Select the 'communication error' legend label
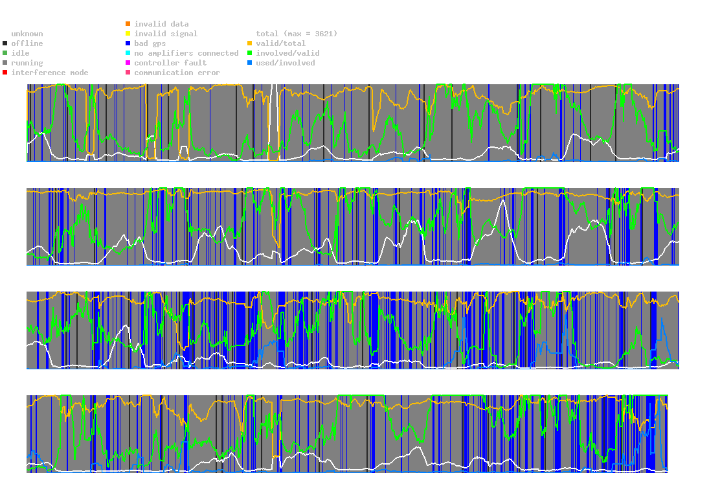Viewport: 709px width, 495px height. (x=177, y=73)
